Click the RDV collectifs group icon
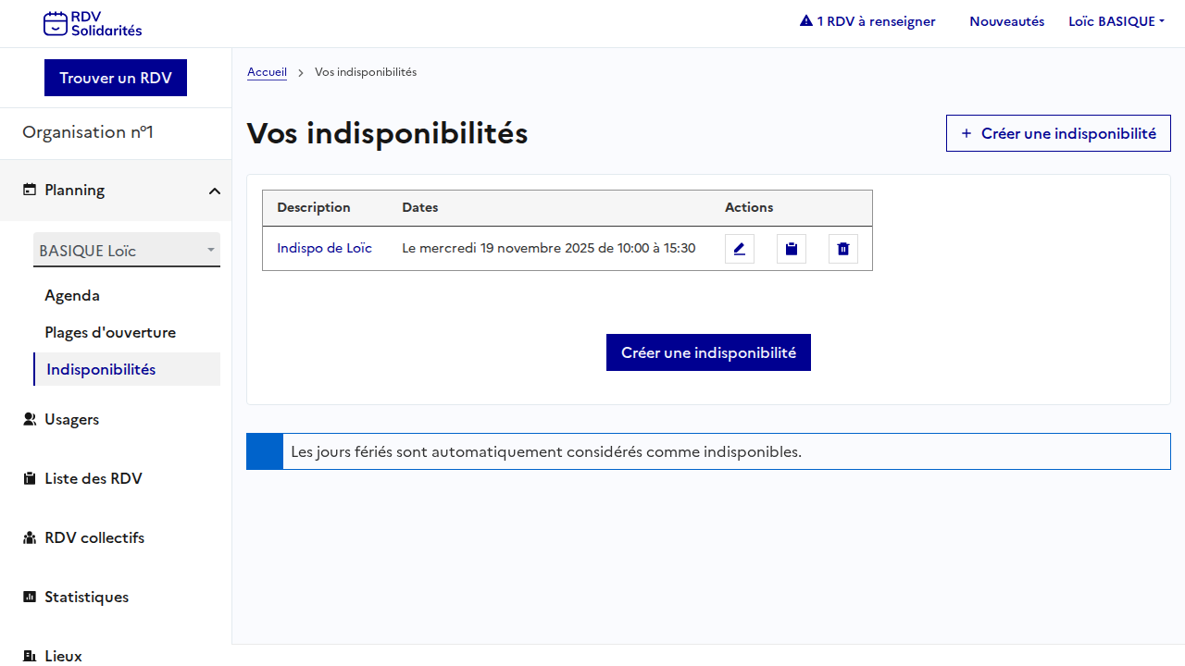Viewport: 1185px width, 666px height. pos(30,537)
